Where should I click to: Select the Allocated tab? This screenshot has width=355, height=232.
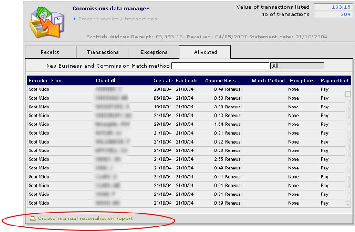(205, 52)
